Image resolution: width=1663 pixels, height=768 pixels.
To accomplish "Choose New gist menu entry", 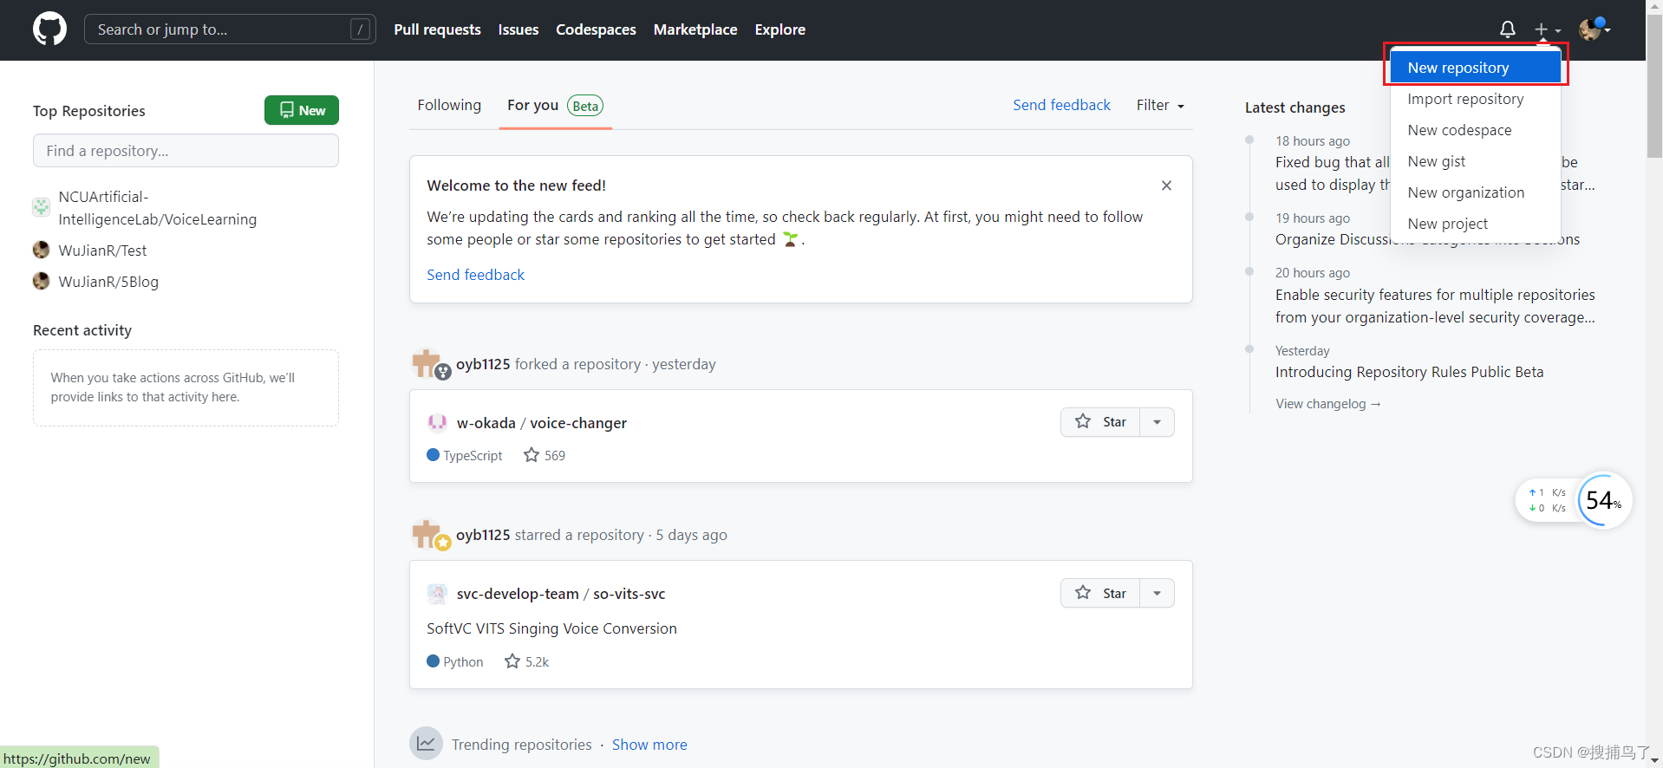I will (x=1476, y=161).
